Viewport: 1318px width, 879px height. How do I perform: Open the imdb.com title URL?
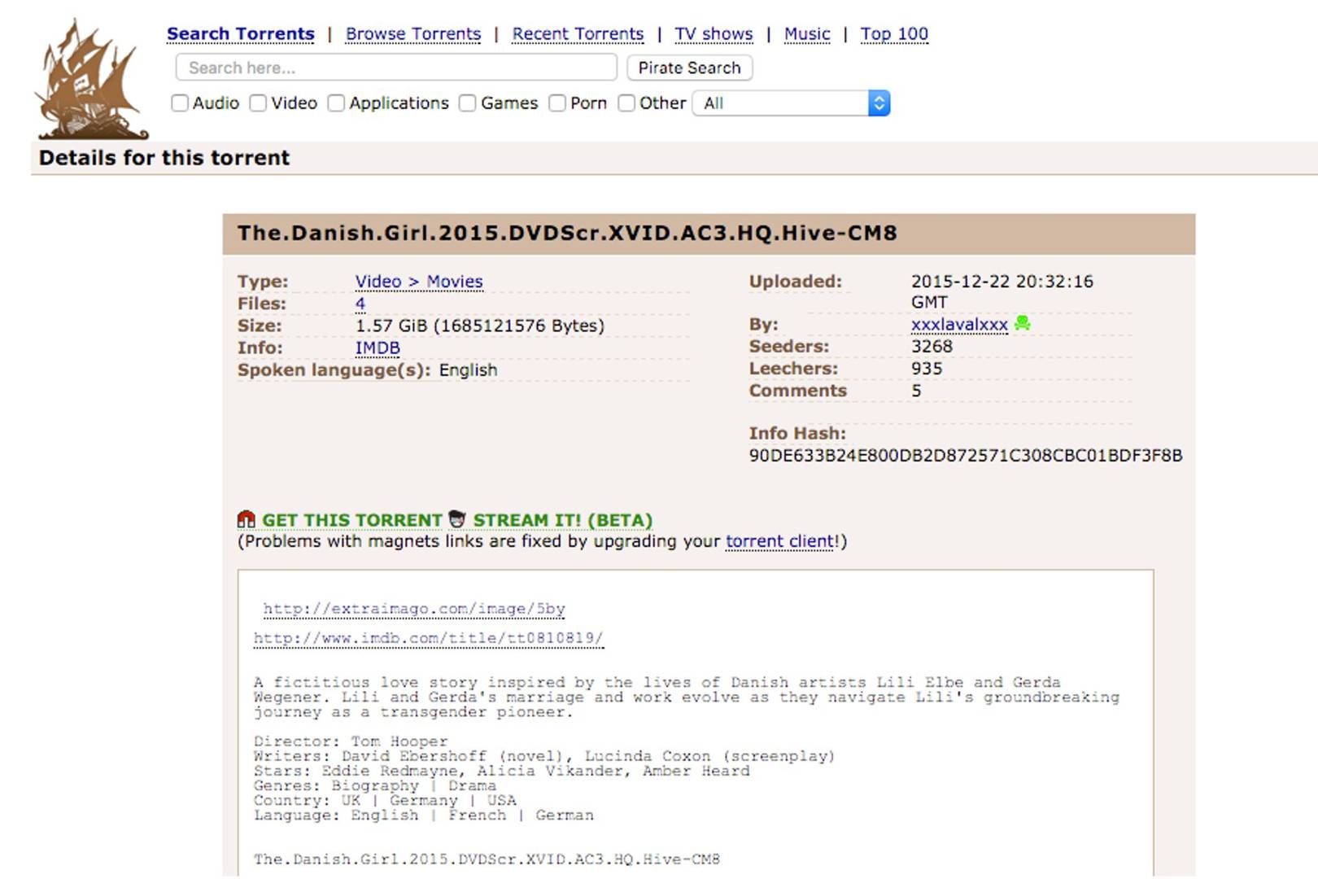[428, 638]
